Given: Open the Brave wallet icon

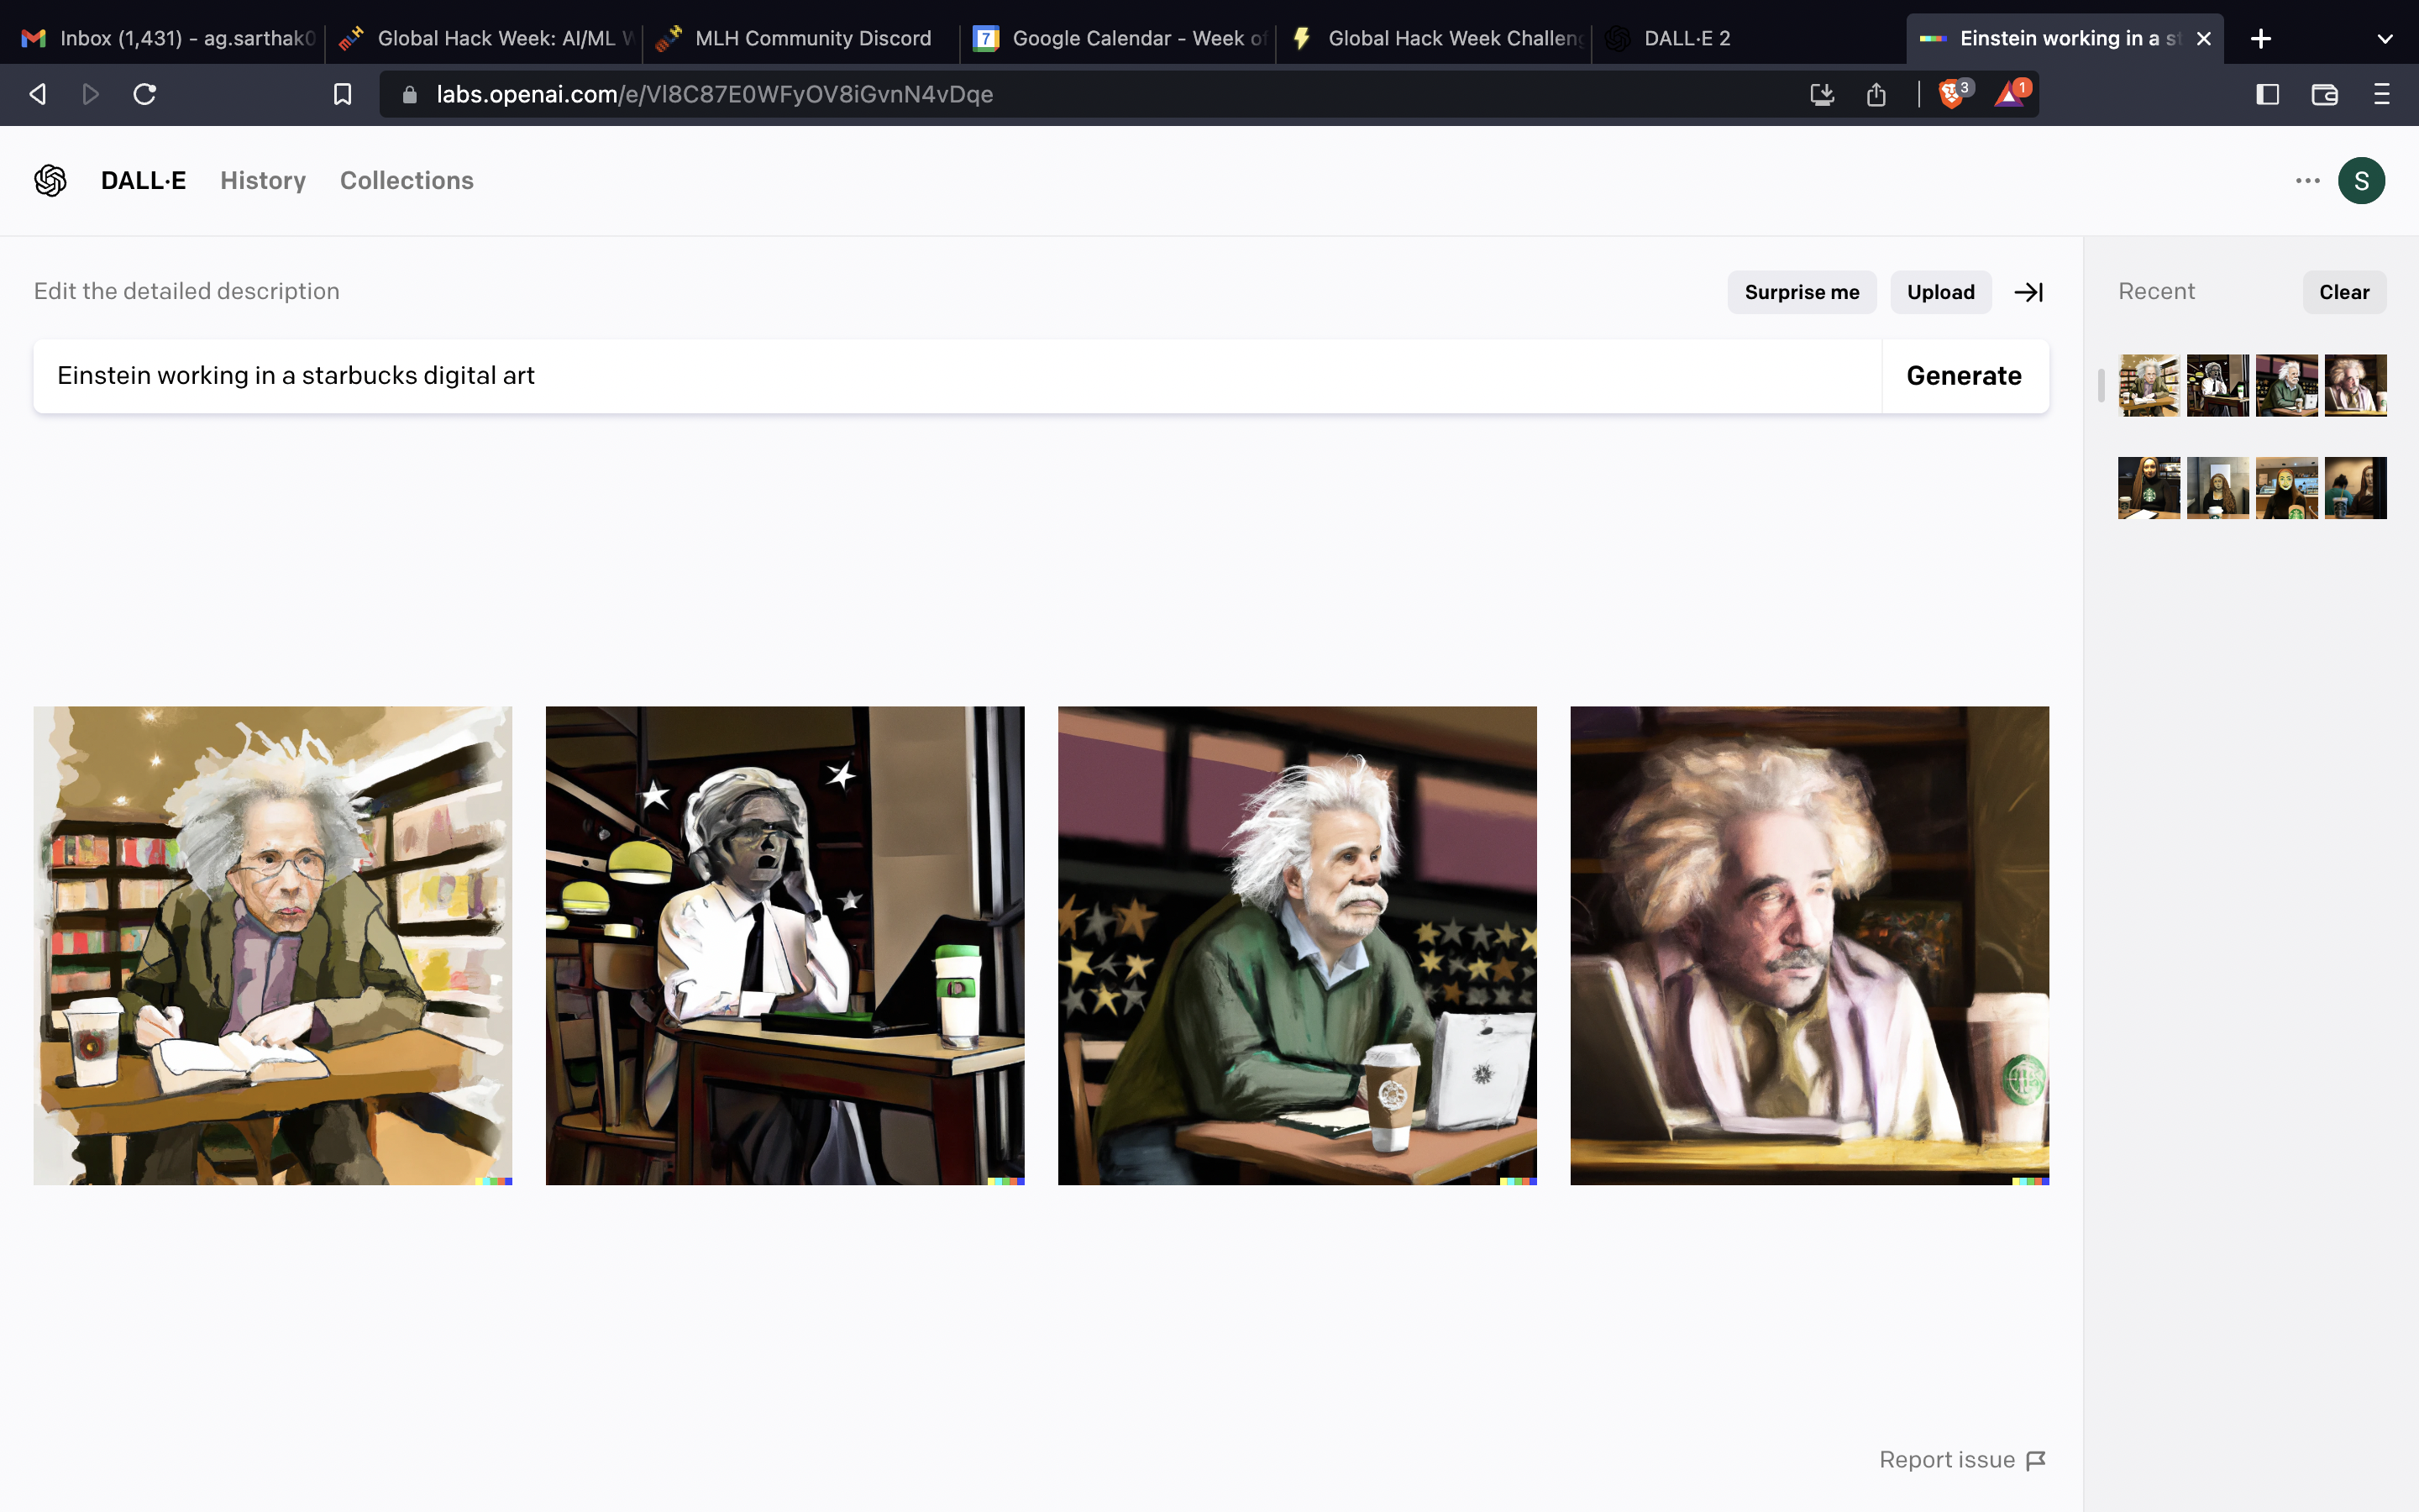Looking at the screenshot, I should coord(2324,94).
